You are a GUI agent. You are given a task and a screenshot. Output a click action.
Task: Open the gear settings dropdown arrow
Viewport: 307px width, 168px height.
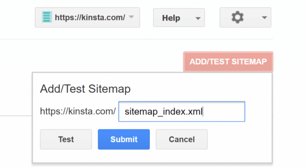click(x=264, y=18)
